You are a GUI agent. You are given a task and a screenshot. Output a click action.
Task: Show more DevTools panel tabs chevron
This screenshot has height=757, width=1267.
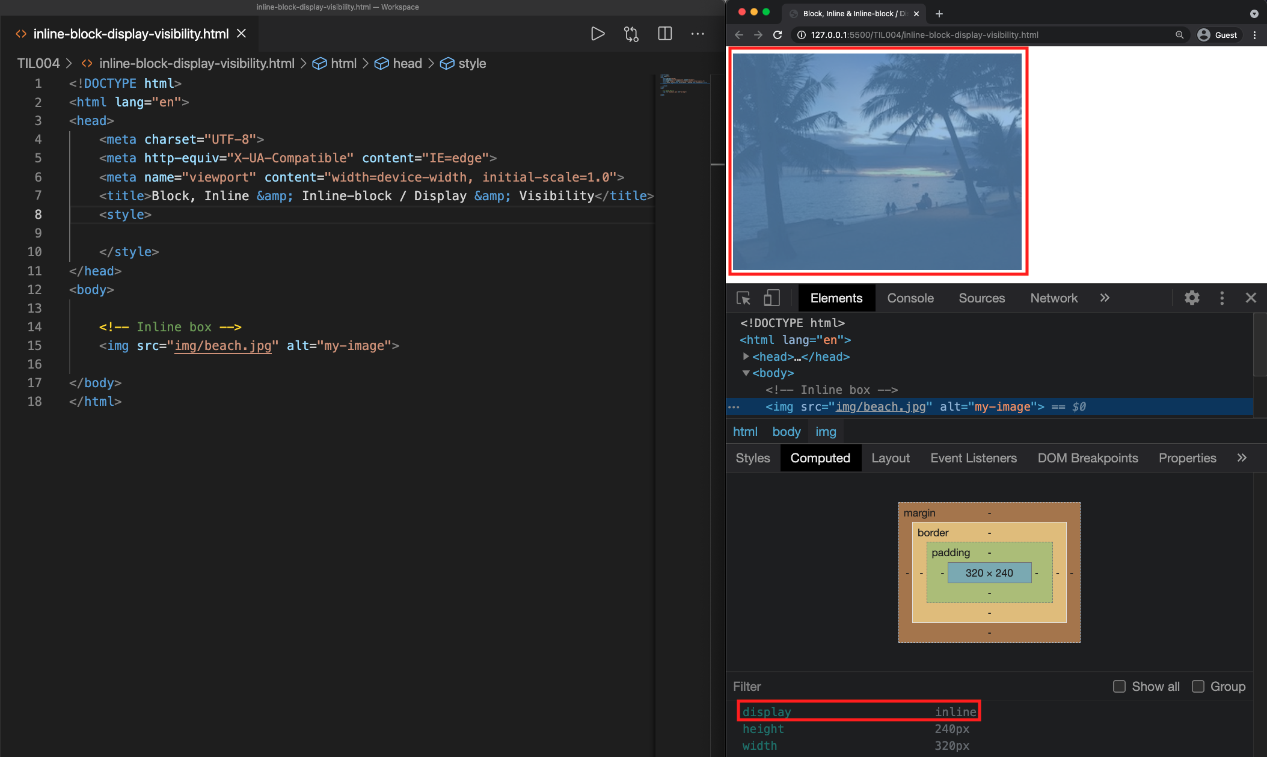(1105, 298)
